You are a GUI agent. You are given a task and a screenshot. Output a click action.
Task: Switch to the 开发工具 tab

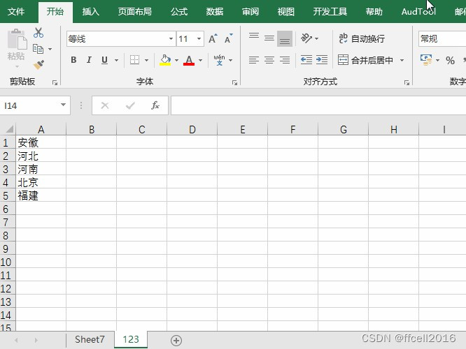[x=330, y=12]
